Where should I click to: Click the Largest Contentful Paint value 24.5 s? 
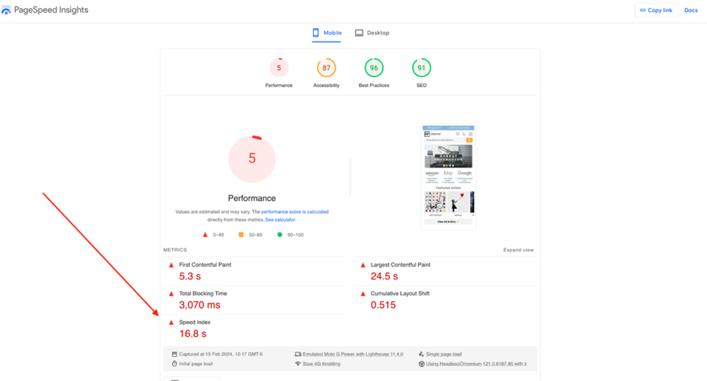pos(384,276)
